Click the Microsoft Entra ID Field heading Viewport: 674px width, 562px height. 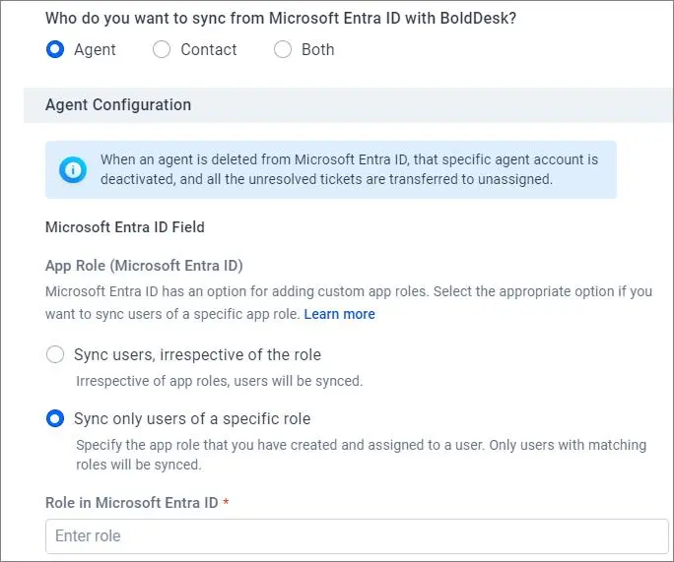(x=125, y=227)
